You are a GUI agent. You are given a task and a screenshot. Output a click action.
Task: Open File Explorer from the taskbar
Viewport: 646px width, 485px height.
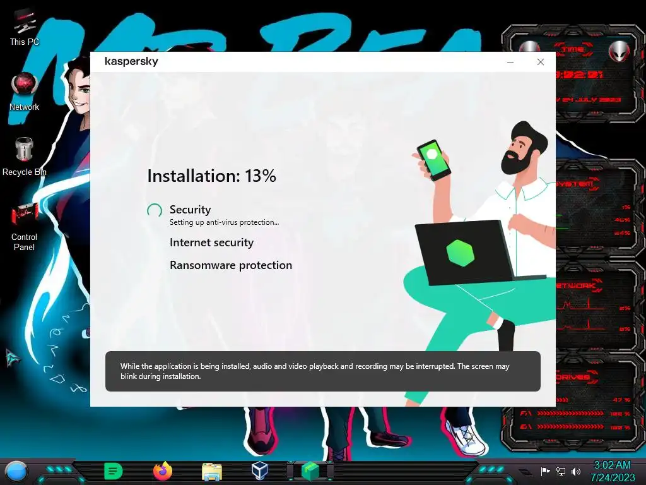coord(212,472)
